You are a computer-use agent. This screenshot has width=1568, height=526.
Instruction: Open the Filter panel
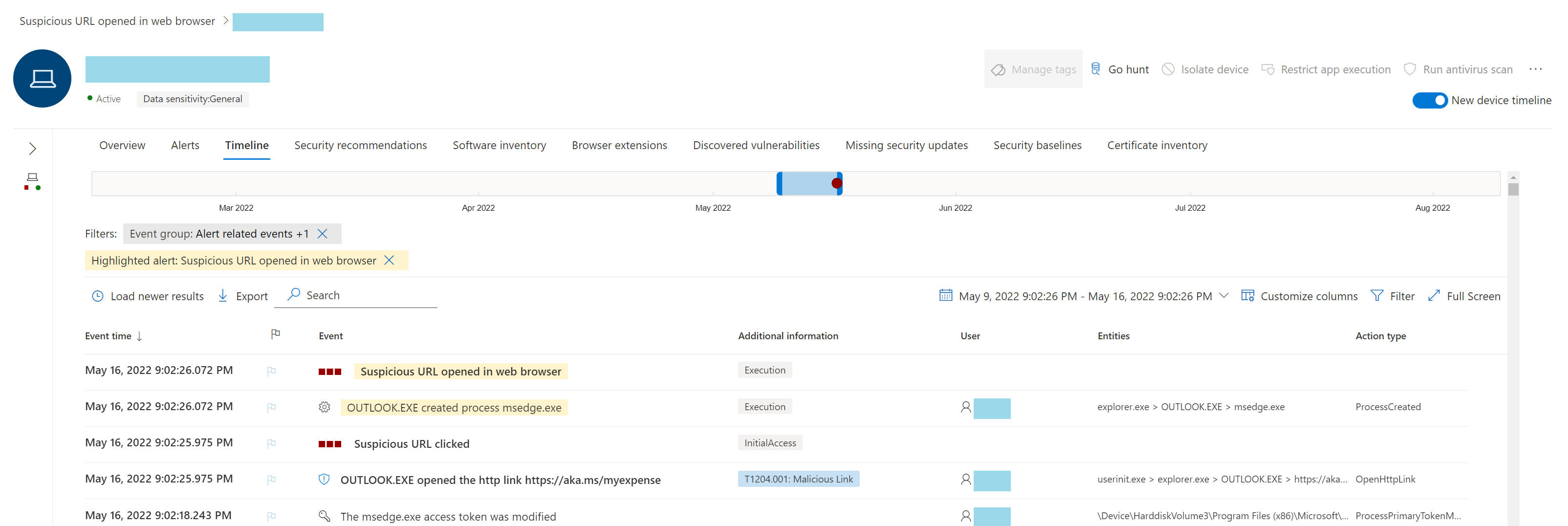pos(1392,296)
